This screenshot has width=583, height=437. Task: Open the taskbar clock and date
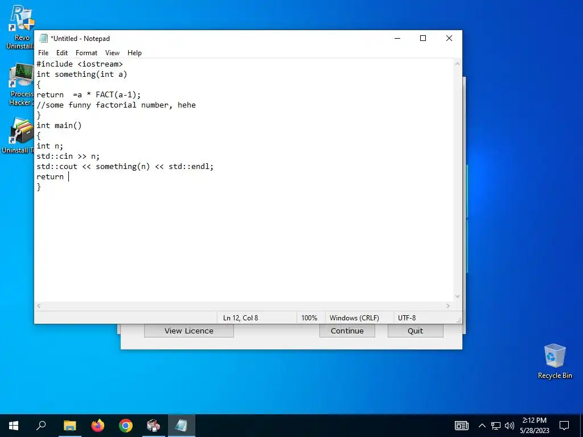point(534,426)
